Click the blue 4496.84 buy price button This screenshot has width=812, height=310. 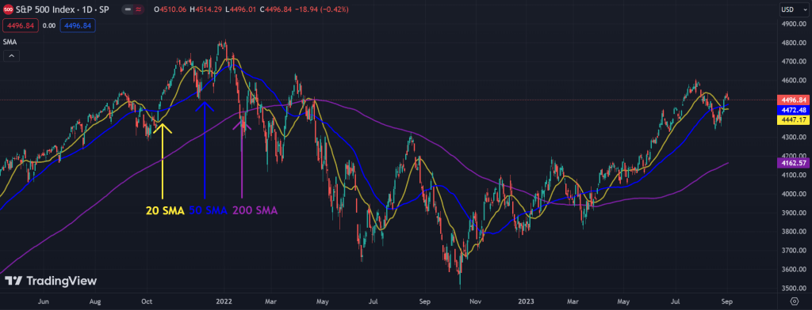click(x=78, y=25)
